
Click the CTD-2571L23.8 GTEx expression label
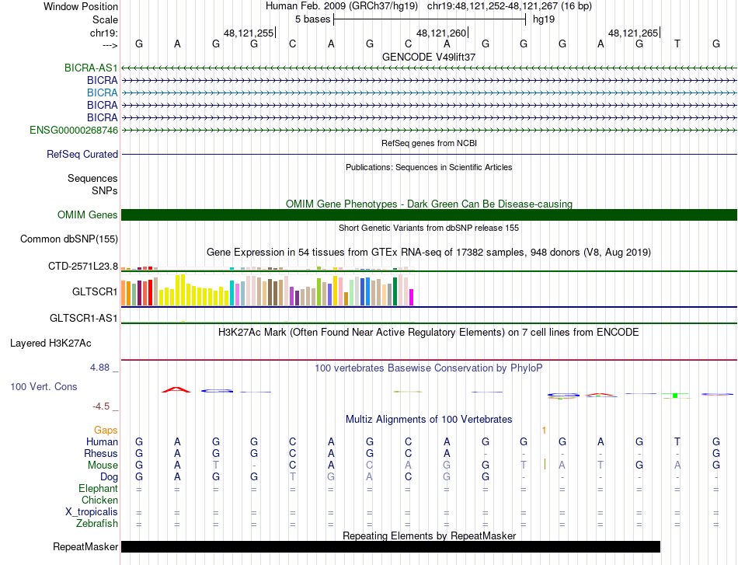83,266
